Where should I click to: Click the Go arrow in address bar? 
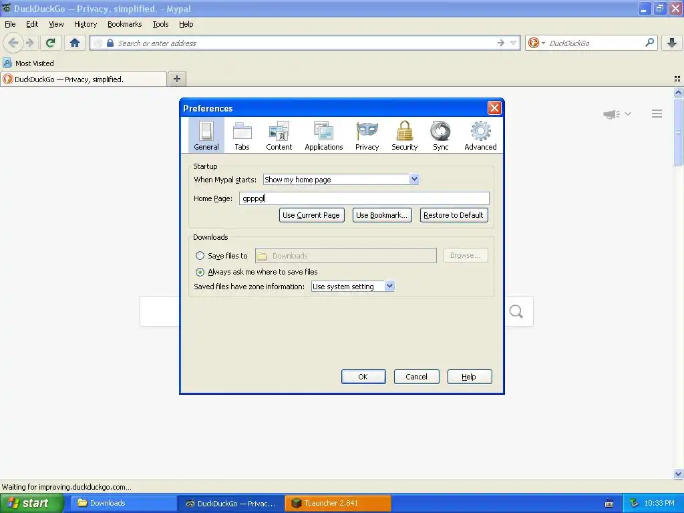(x=501, y=43)
